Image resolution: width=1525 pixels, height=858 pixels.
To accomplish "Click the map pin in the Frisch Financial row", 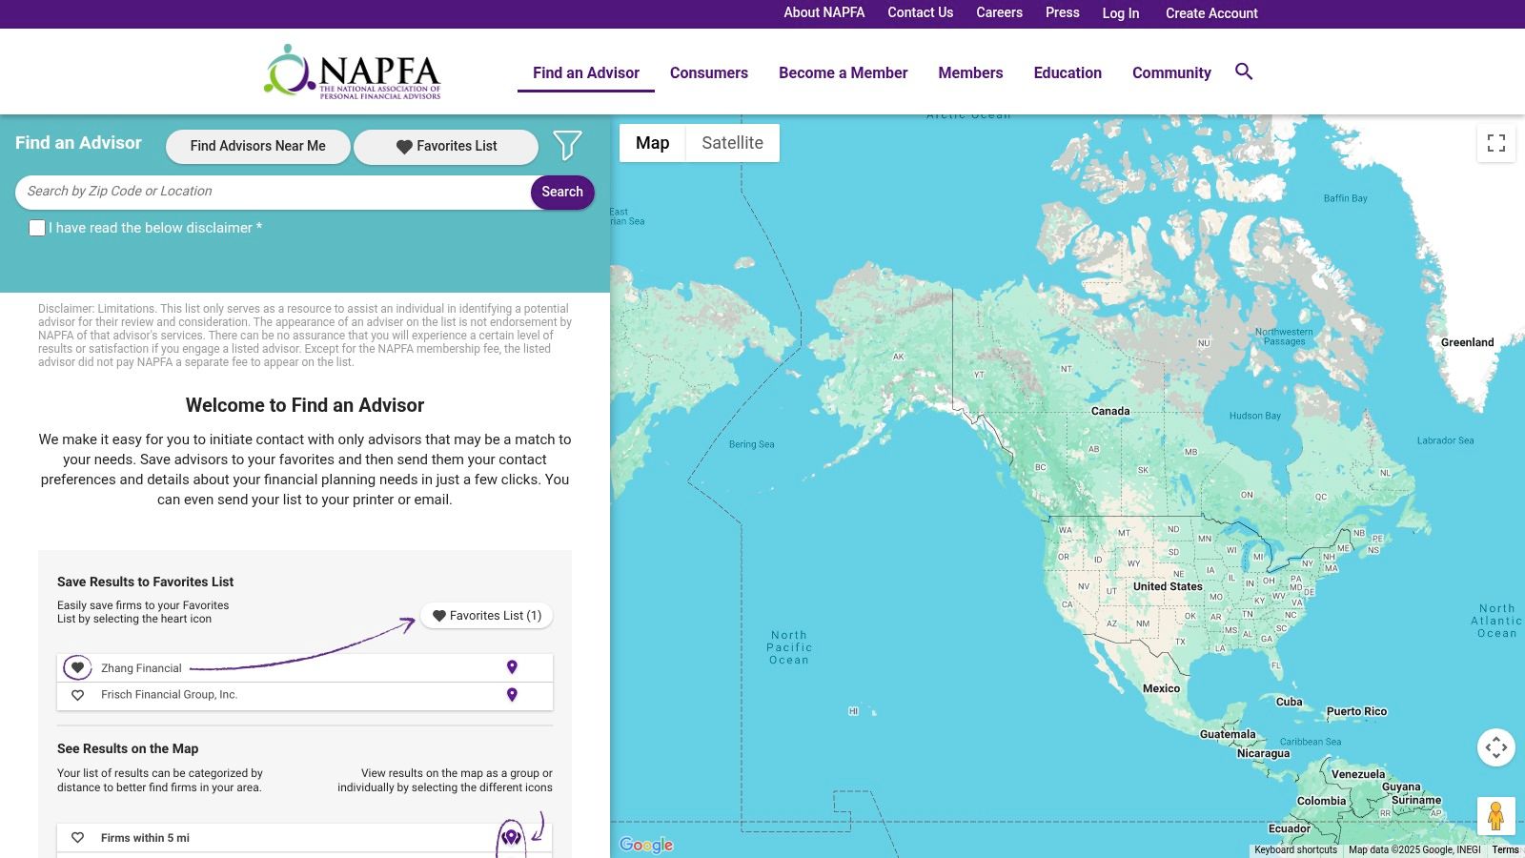I will coord(512,695).
